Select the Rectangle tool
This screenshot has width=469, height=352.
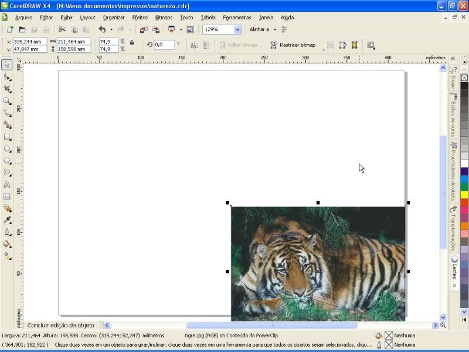point(7,137)
